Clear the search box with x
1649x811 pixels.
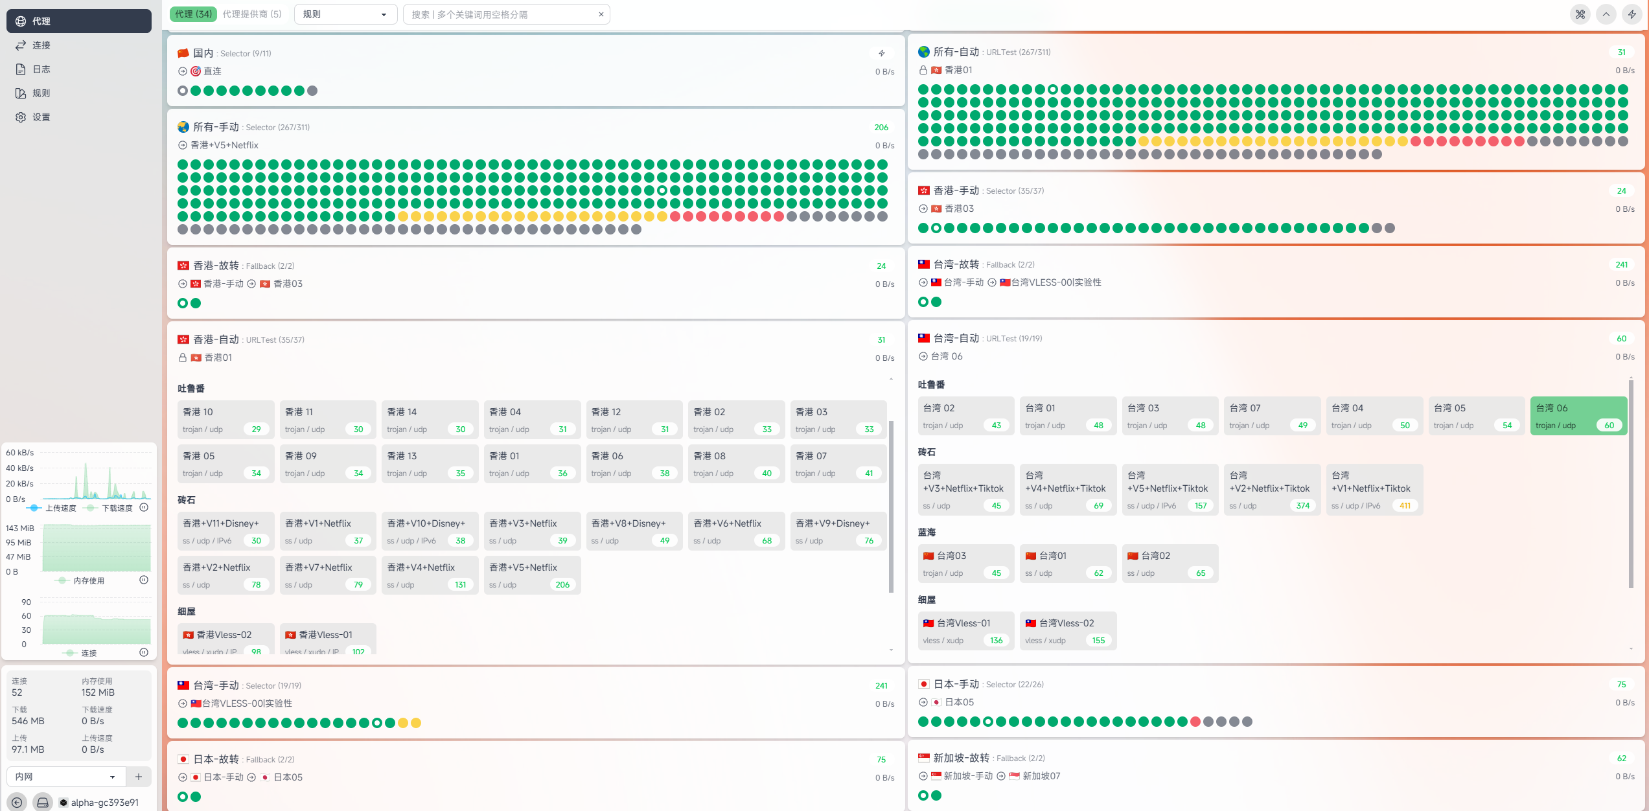601,14
